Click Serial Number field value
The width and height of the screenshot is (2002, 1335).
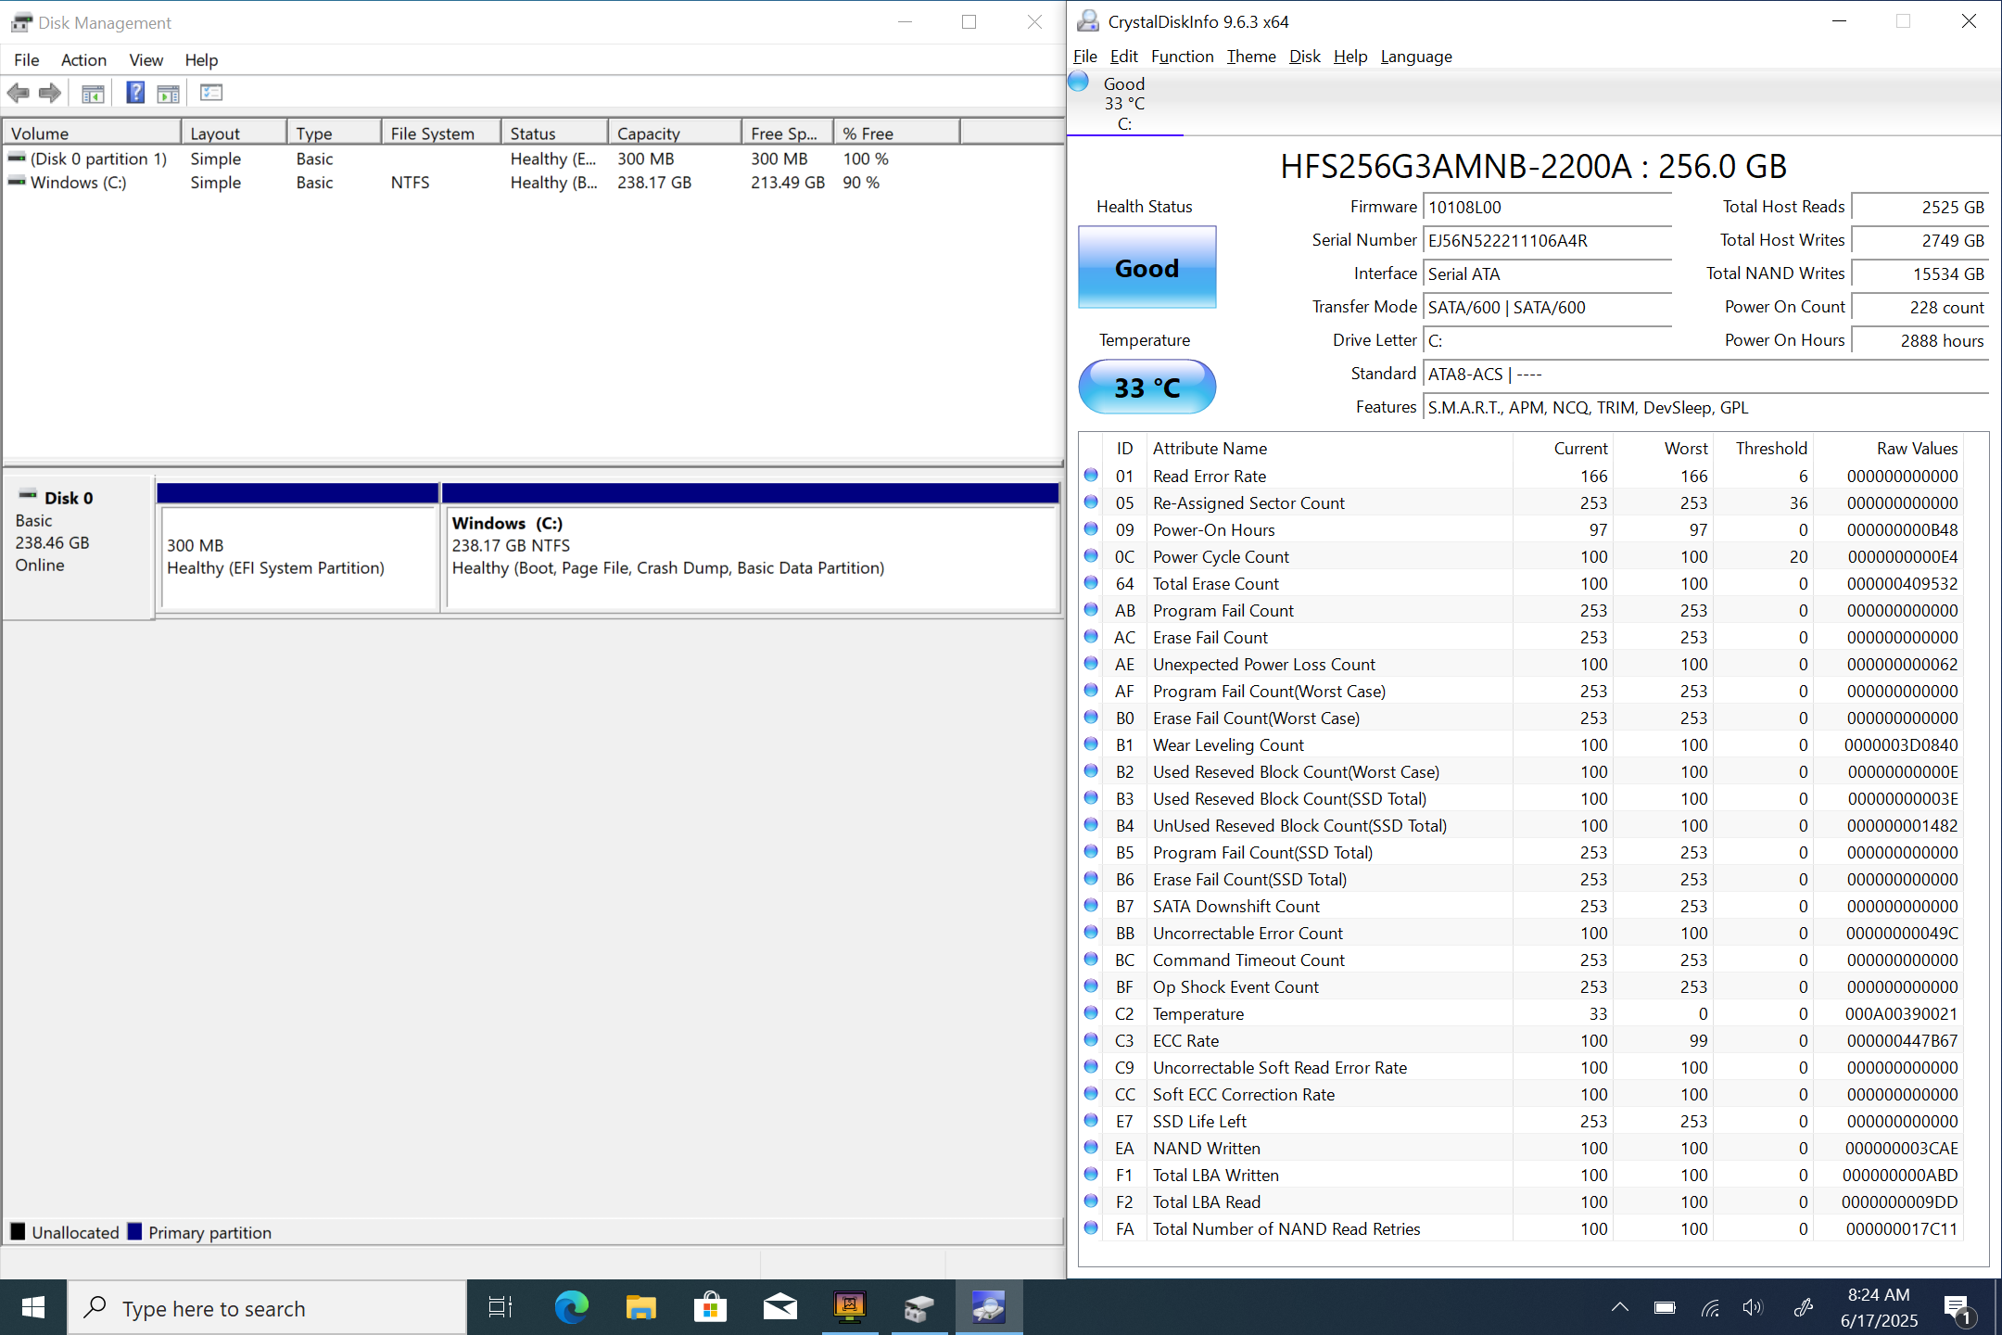point(1547,241)
